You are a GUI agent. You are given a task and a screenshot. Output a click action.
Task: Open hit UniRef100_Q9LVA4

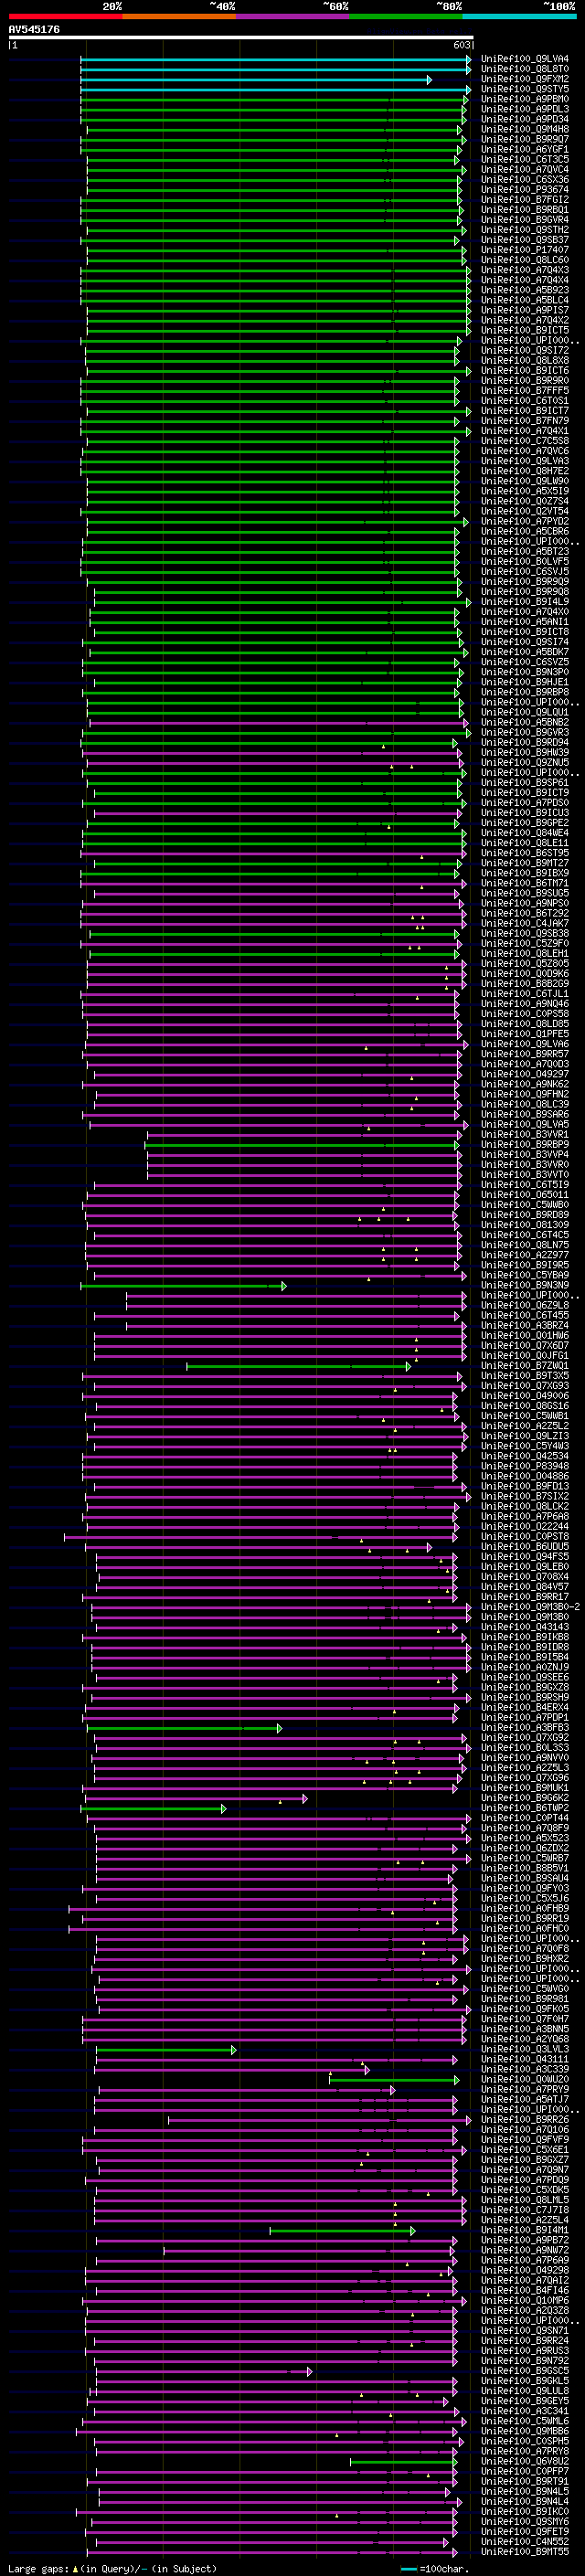click(525, 59)
